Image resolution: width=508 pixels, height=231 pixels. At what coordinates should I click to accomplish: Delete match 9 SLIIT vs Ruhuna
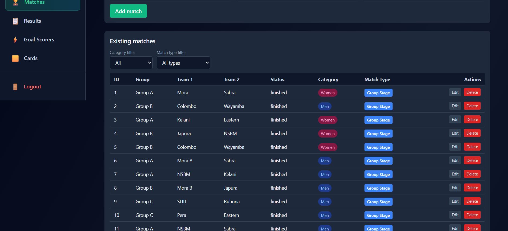[x=472, y=201]
